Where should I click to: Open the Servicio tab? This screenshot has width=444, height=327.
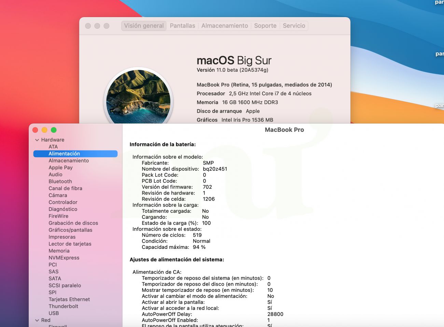click(x=294, y=26)
